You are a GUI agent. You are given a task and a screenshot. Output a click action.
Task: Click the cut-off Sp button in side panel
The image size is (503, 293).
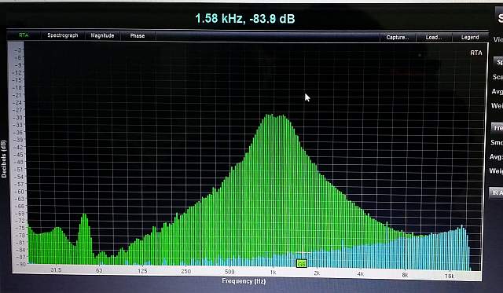click(x=498, y=62)
